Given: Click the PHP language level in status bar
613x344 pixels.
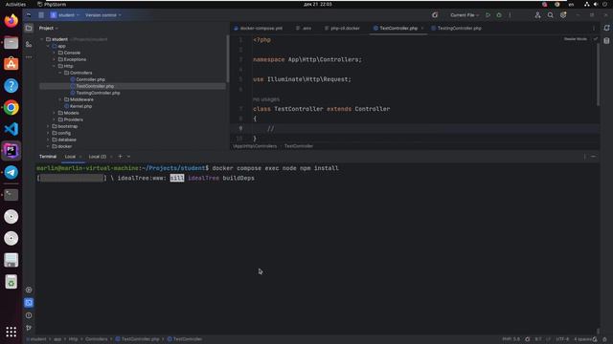Looking at the screenshot, I should pos(511,339).
